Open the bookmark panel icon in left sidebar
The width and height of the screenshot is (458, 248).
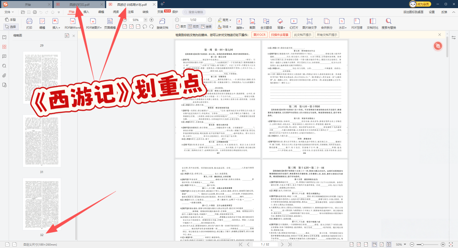tap(4, 37)
